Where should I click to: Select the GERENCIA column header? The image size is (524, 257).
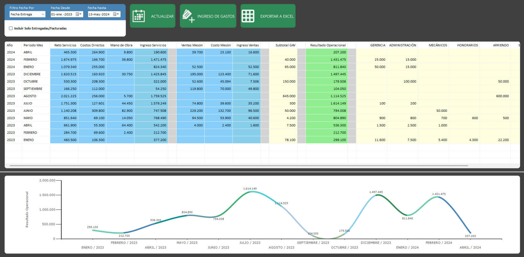click(x=378, y=45)
